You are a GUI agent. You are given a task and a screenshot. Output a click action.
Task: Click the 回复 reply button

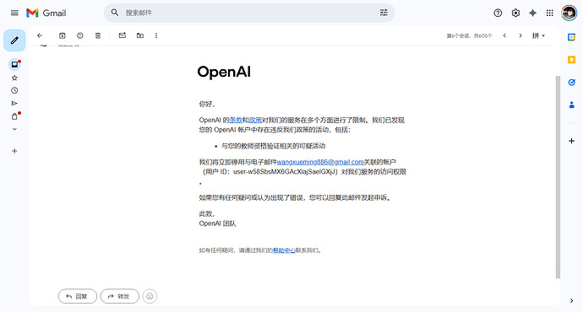pos(78,296)
